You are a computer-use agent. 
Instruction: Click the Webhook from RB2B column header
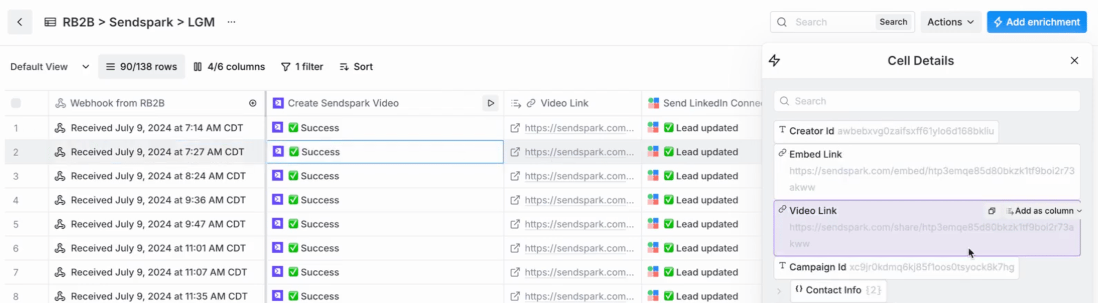[x=157, y=103]
